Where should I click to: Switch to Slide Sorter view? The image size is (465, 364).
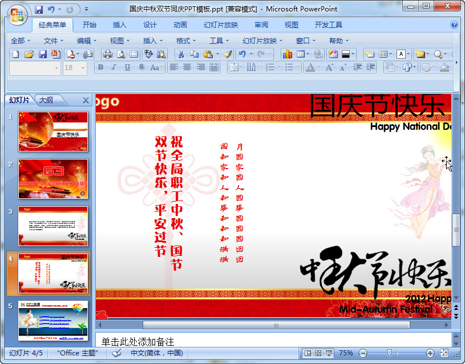click(x=318, y=353)
